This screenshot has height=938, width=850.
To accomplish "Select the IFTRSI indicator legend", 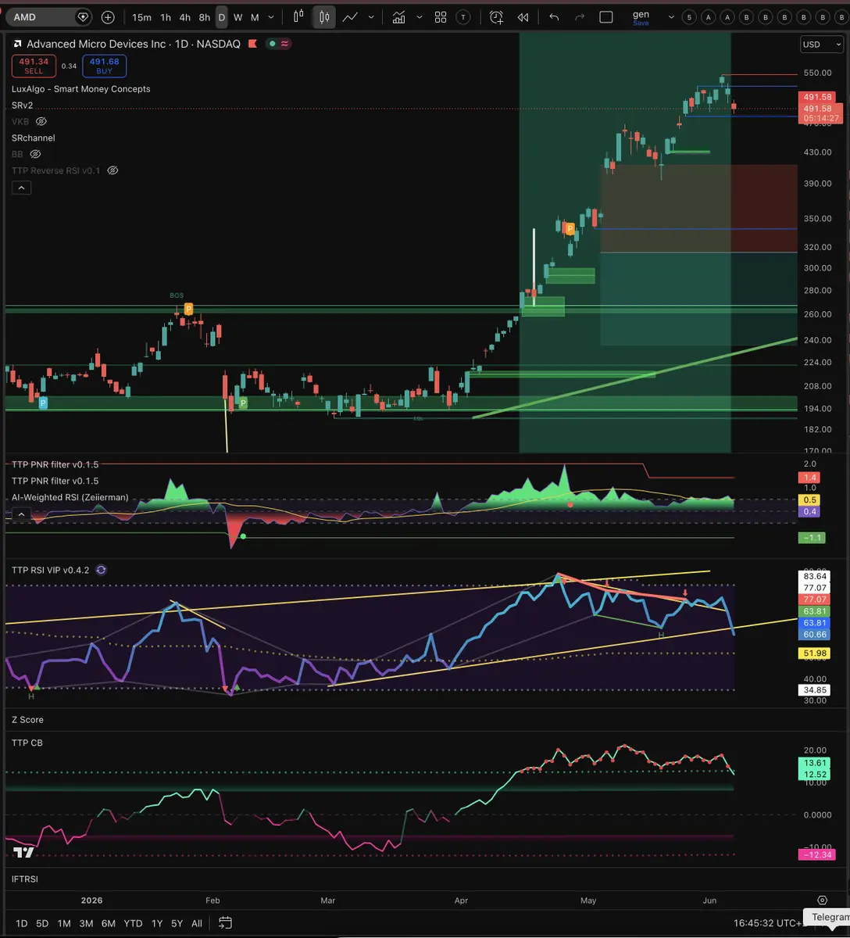I will 25,879.
